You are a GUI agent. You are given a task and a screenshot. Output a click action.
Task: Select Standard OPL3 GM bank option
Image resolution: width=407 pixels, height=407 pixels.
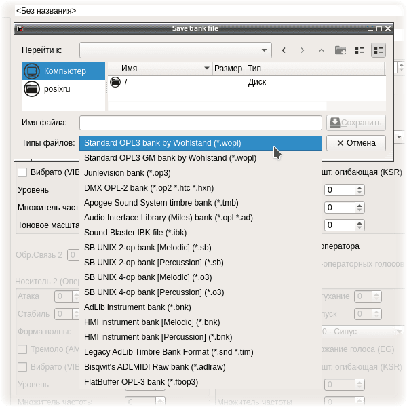click(201, 158)
